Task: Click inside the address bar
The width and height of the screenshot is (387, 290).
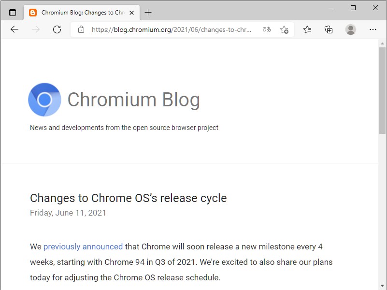Action: 169,29
